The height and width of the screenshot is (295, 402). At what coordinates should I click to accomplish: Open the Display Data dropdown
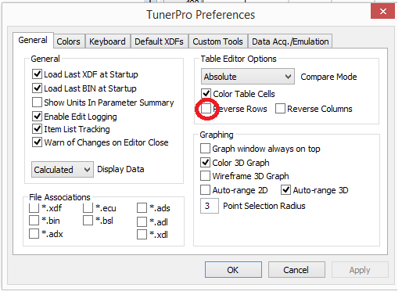point(63,170)
